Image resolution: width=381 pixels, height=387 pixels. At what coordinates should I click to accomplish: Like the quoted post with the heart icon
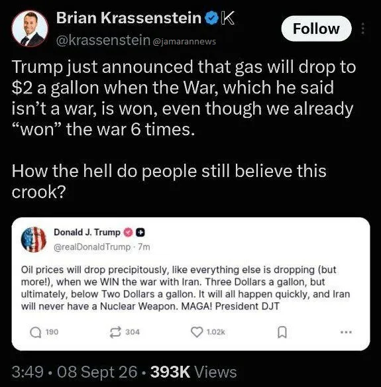[197, 332]
